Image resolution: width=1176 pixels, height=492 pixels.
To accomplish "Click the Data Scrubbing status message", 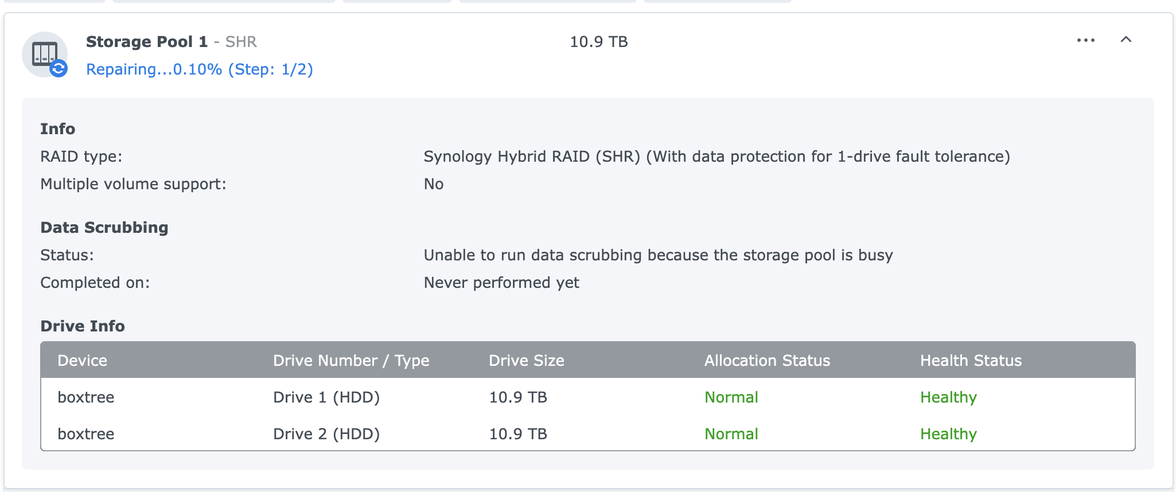I will 658,255.
